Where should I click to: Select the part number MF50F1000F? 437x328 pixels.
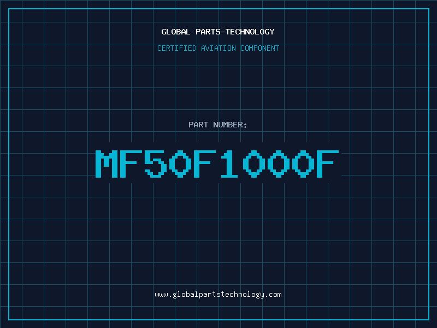pyautogui.click(x=217, y=164)
